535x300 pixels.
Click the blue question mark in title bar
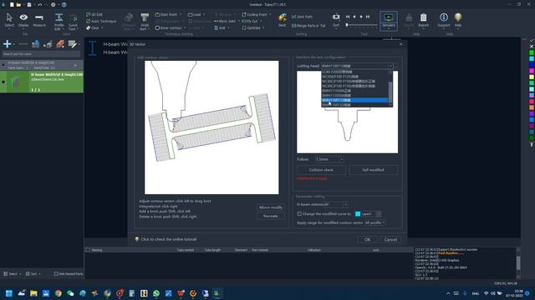point(64,5)
